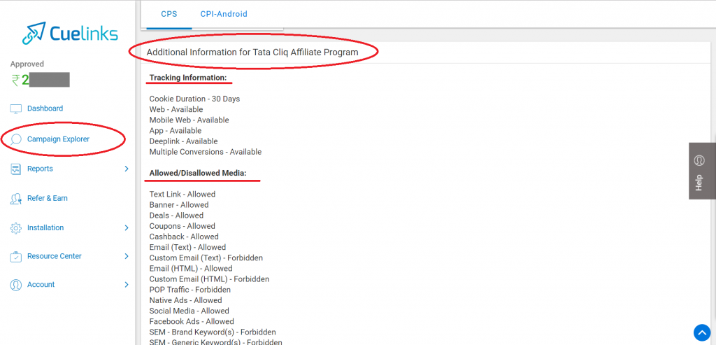The image size is (716, 345).
Task: Open the Dashboard page
Action: [x=45, y=108]
